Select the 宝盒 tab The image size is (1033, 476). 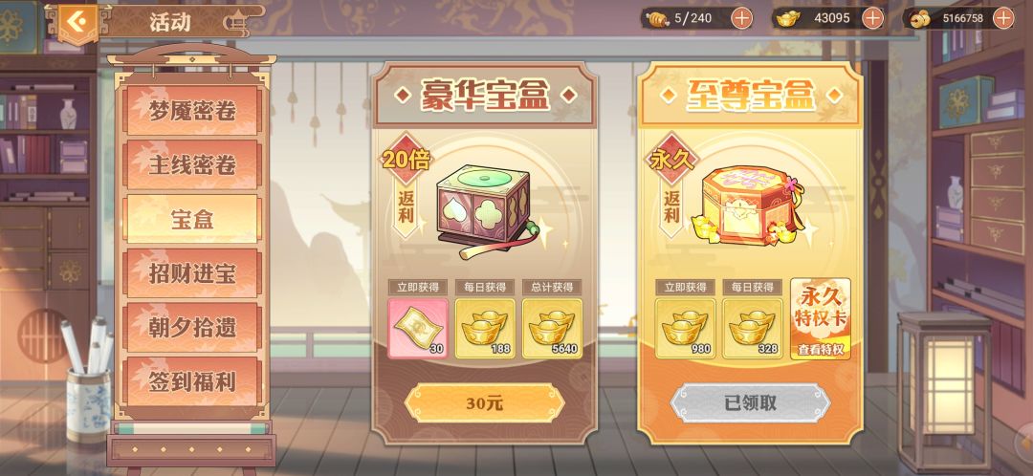(192, 219)
